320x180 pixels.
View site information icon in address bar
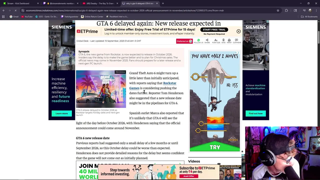[23, 10]
